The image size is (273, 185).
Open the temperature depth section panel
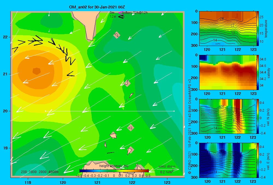[228, 29]
